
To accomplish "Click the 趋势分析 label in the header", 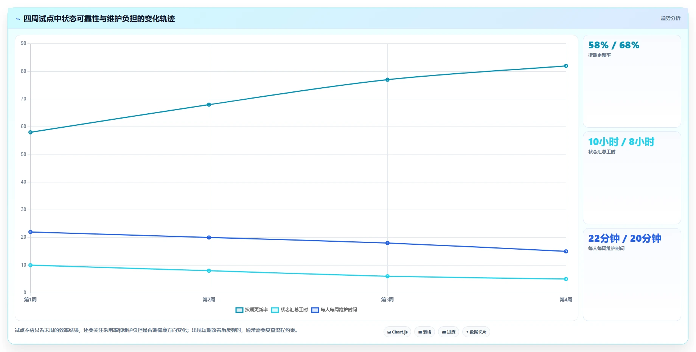I will coord(670,18).
